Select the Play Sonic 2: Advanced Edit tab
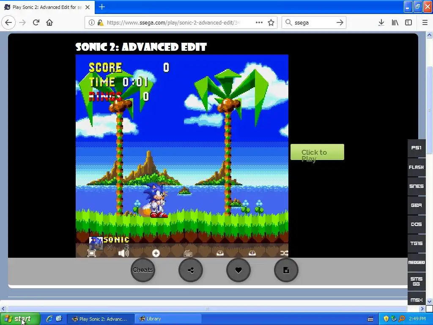 [47, 7]
